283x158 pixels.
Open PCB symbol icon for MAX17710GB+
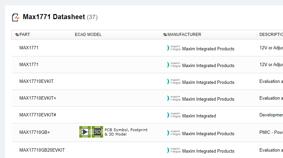coord(85,132)
